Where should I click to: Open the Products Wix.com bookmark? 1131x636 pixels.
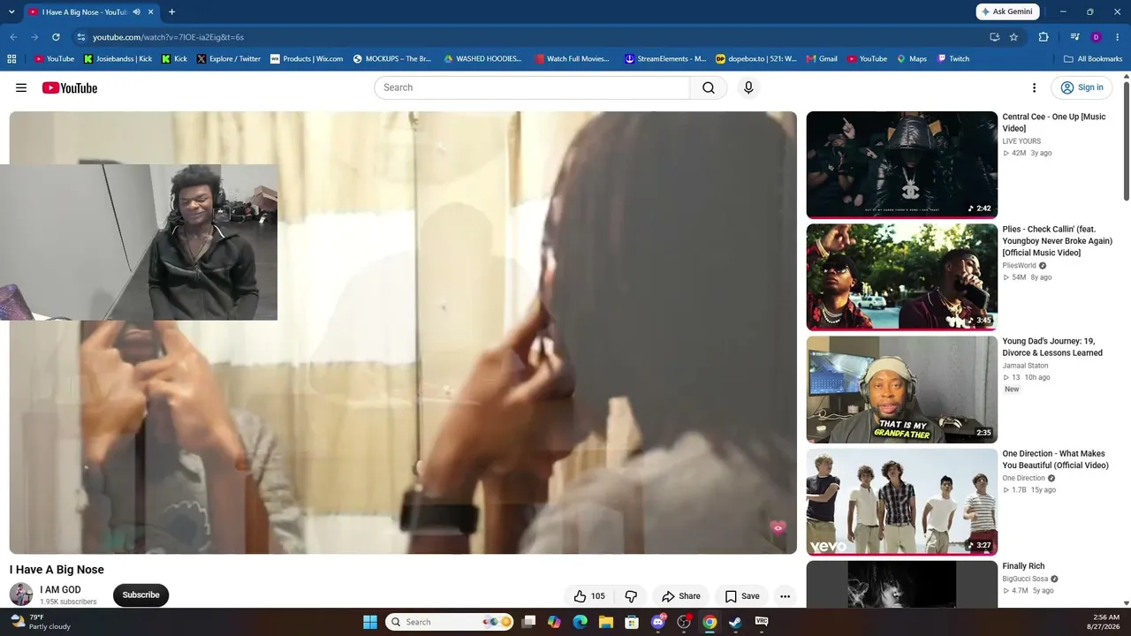tap(307, 59)
